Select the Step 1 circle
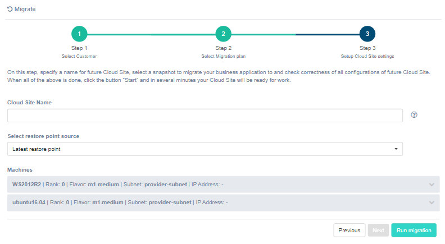This screenshot has height=244, width=445. [x=79, y=34]
